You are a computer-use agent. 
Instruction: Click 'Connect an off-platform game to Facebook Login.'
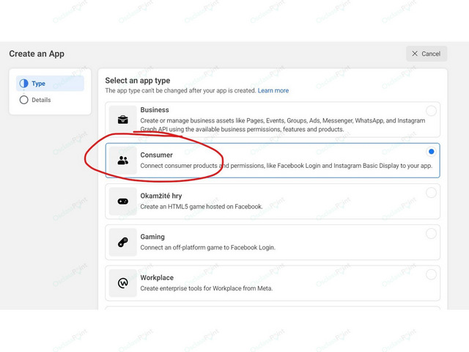coord(208,248)
